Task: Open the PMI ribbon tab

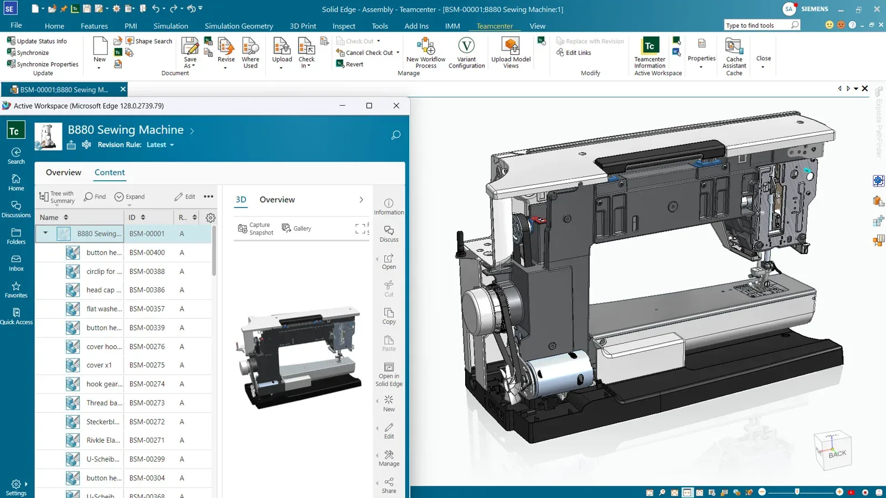Action: coord(131,26)
